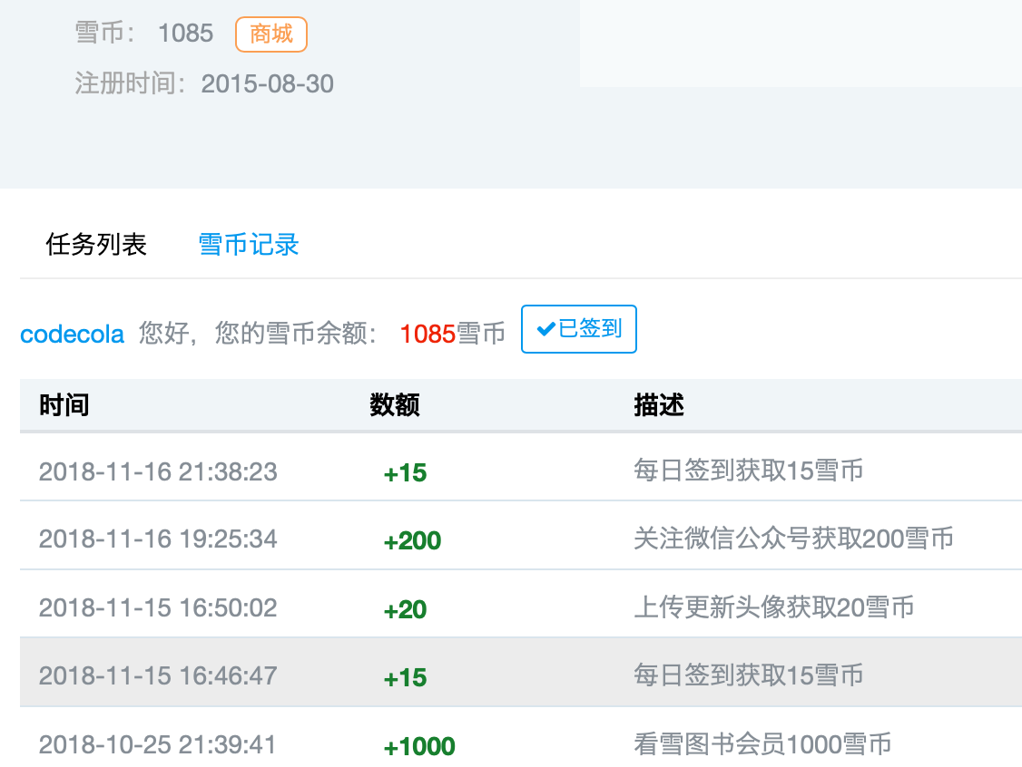The width and height of the screenshot is (1022, 767).
Task: Open the codecola username link
Action: point(72,335)
